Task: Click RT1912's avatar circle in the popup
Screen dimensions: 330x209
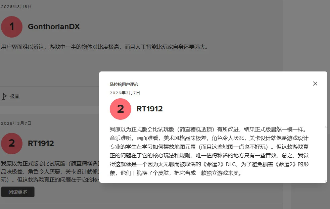Action: coord(121,109)
